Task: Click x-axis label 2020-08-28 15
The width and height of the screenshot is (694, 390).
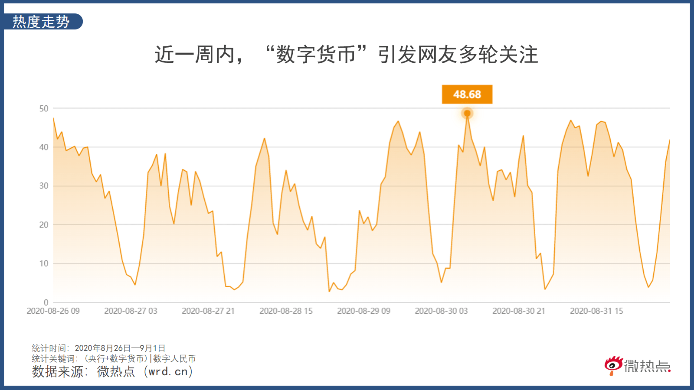Action: (x=286, y=311)
